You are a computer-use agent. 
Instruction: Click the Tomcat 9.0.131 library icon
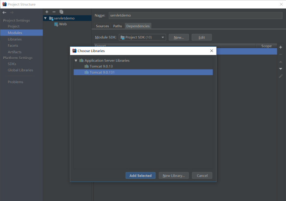86,72
